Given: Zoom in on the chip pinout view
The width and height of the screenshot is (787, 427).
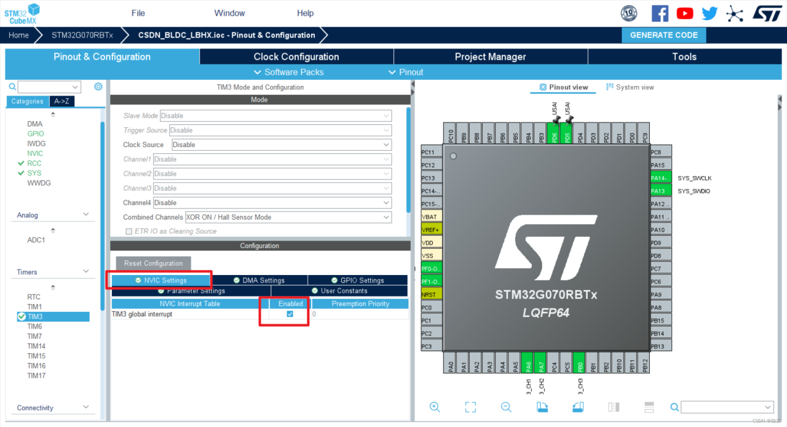Looking at the screenshot, I should click(x=435, y=407).
